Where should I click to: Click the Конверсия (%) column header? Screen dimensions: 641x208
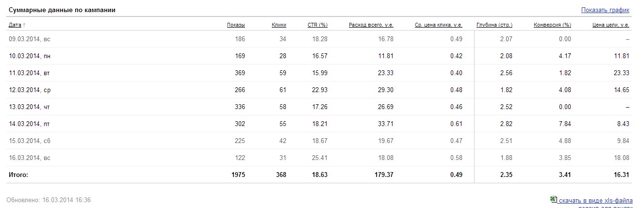[x=552, y=25]
